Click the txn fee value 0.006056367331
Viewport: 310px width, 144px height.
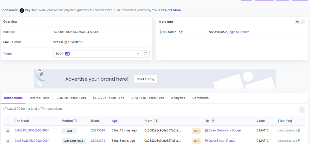coord(287,141)
